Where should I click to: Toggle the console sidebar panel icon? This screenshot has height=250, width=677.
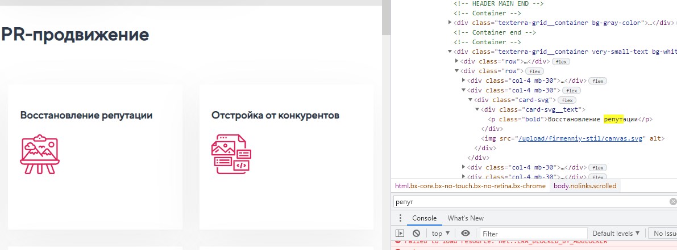(400, 233)
